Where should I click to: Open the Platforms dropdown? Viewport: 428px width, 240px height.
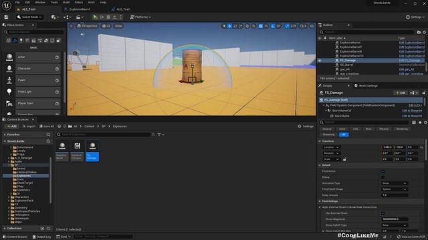(140, 17)
